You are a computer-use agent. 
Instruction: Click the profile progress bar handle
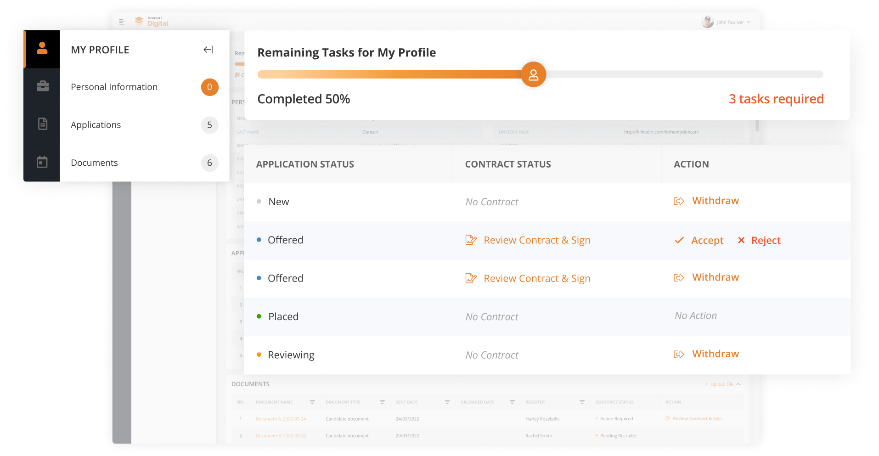pos(533,74)
